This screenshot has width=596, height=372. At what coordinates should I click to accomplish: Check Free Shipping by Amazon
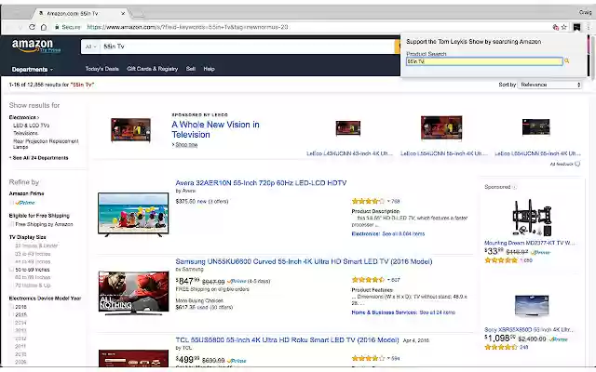coord(12,224)
